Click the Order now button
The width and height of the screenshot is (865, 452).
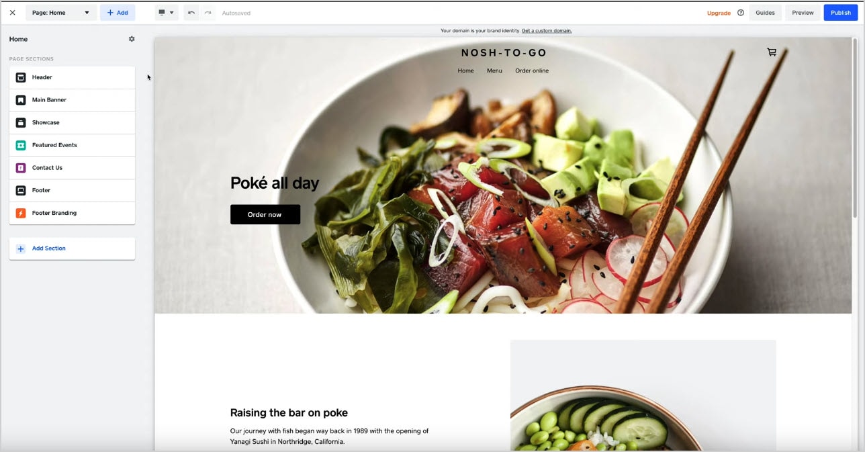[x=265, y=214]
